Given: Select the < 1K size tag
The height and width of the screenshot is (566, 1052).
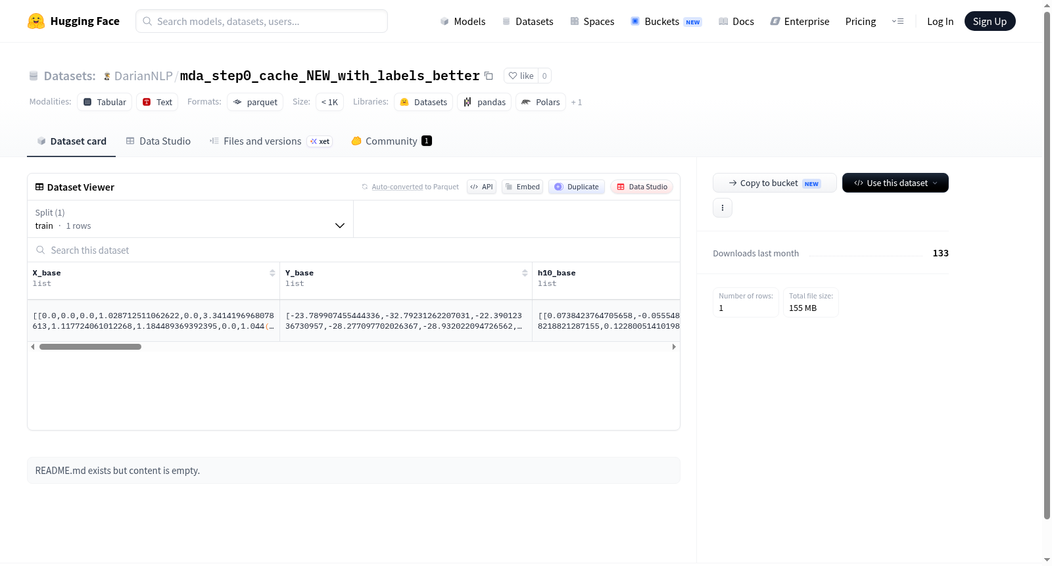Looking at the screenshot, I should (x=329, y=102).
